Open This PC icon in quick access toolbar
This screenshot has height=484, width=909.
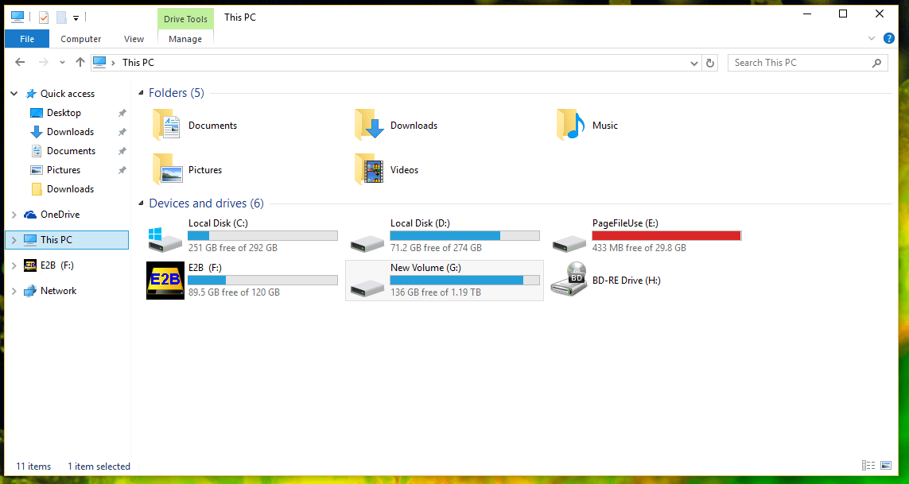point(17,17)
